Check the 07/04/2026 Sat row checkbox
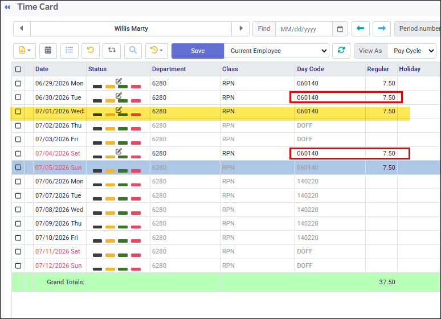This screenshot has width=441, height=319. click(x=18, y=154)
